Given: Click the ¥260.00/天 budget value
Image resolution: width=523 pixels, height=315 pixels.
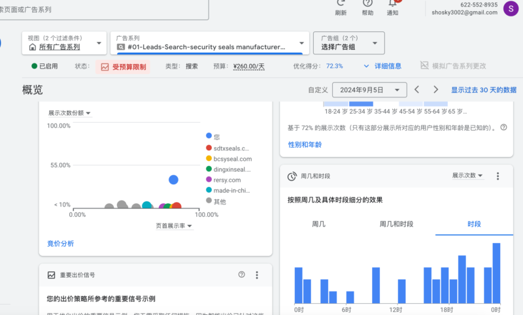Looking at the screenshot, I should (249, 67).
